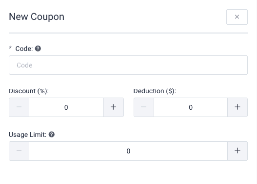
Task: Open the Code help tooltip icon
Action: pyautogui.click(x=38, y=49)
